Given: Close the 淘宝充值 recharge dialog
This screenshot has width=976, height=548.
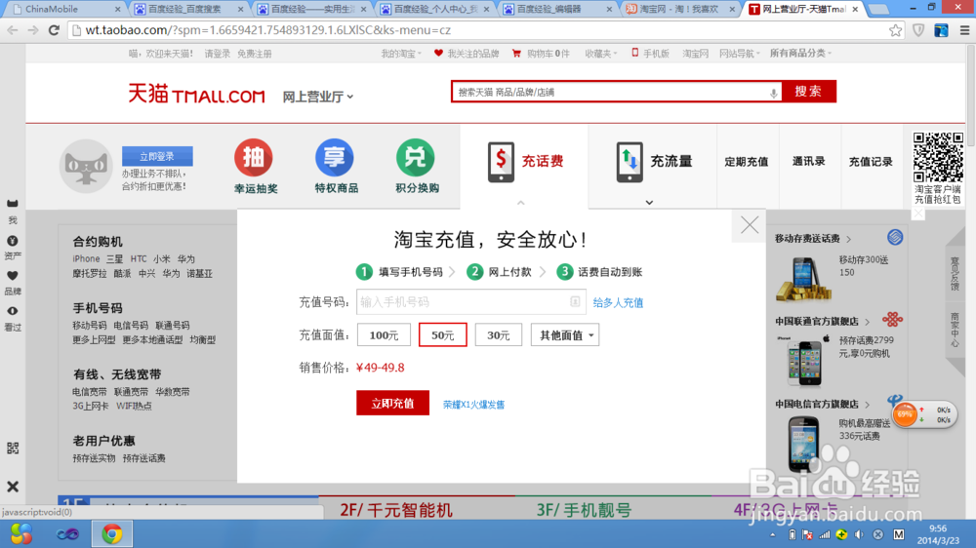Looking at the screenshot, I should point(750,224).
